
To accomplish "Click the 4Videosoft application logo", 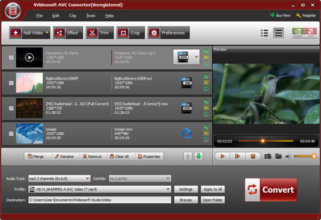I will [13, 11].
